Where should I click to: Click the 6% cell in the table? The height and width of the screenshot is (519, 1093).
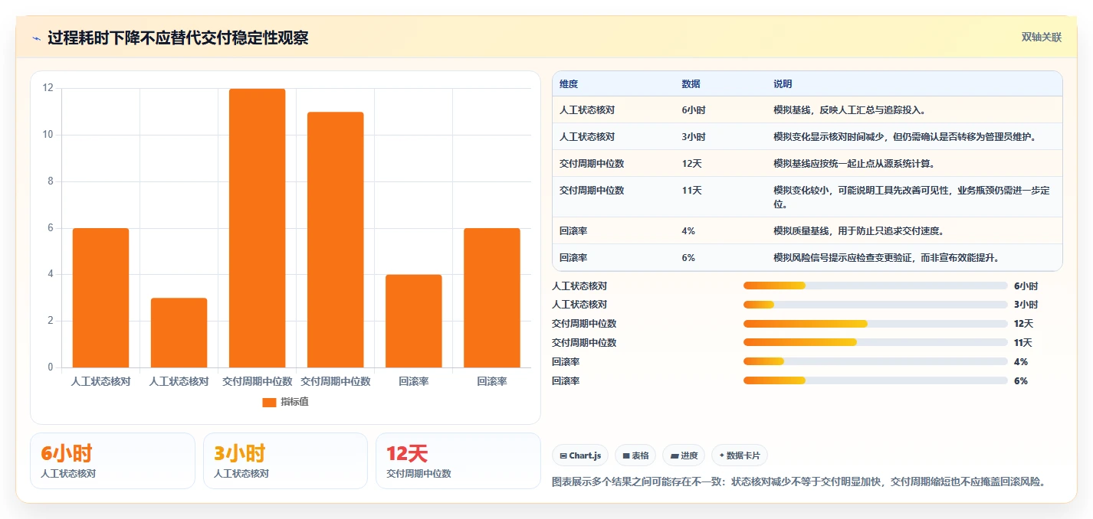[x=688, y=258]
